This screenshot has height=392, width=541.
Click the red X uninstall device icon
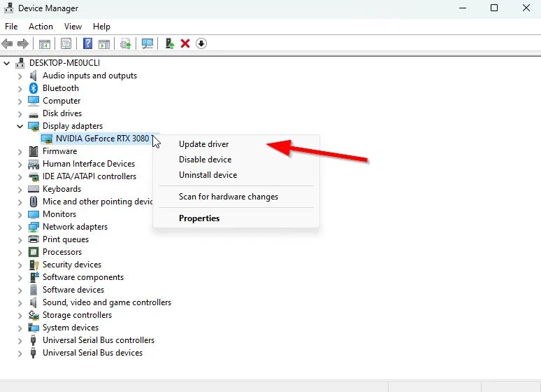pyautogui.click(x=185, y=43)
